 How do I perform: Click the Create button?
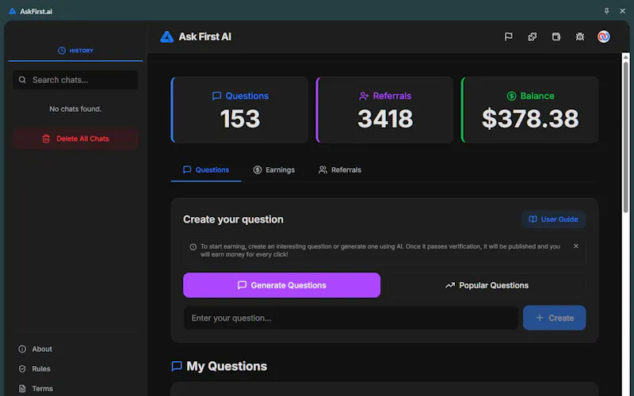(x=554, y=318)
